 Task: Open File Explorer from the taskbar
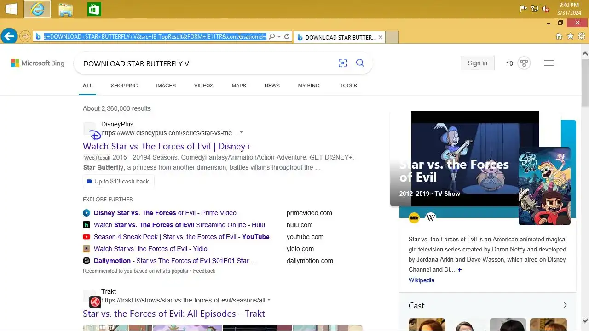65,9
